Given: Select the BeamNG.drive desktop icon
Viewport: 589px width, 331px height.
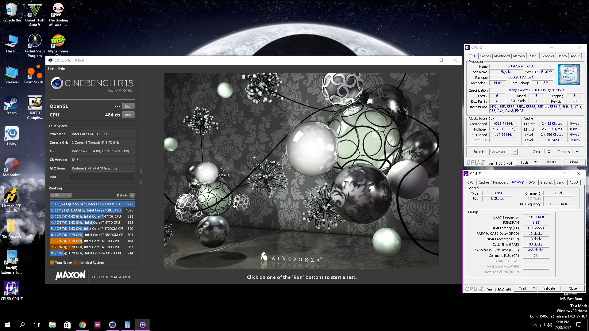Looking at the screenshot, I should point(35,75).
